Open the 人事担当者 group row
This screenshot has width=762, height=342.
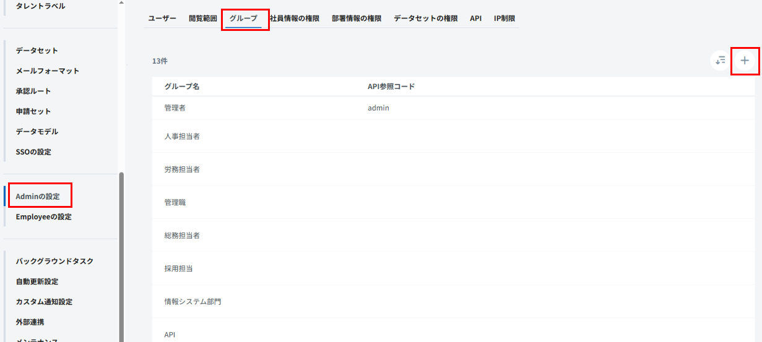182,137
